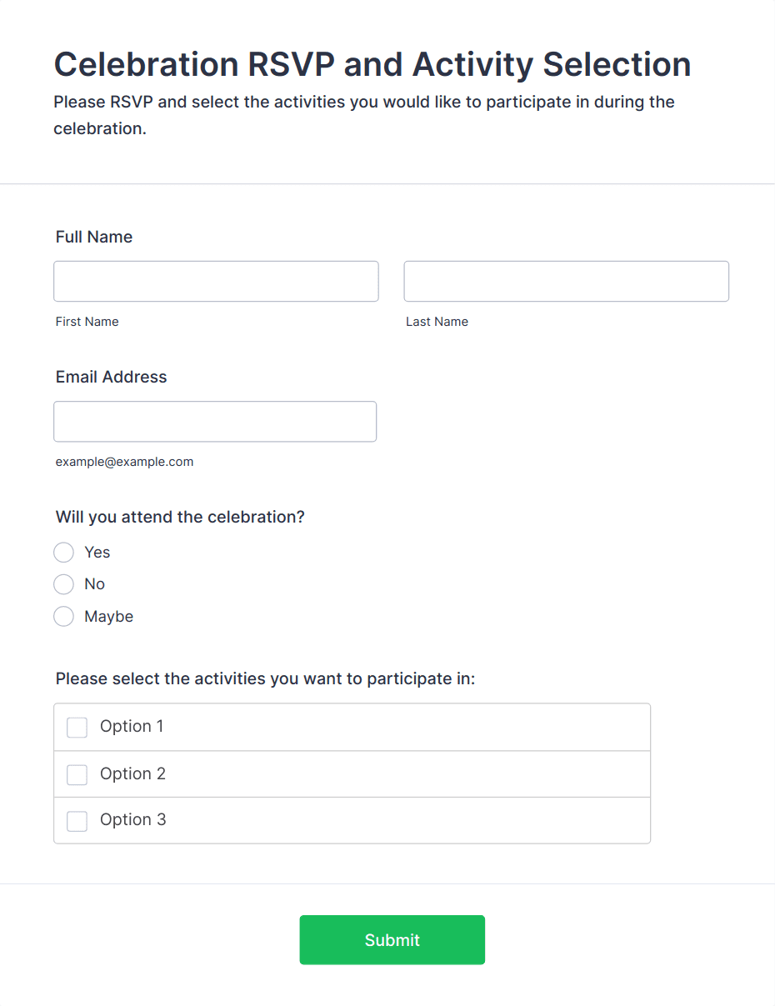
Task: Click the Maybe answer label text
Action: [109, 617]
